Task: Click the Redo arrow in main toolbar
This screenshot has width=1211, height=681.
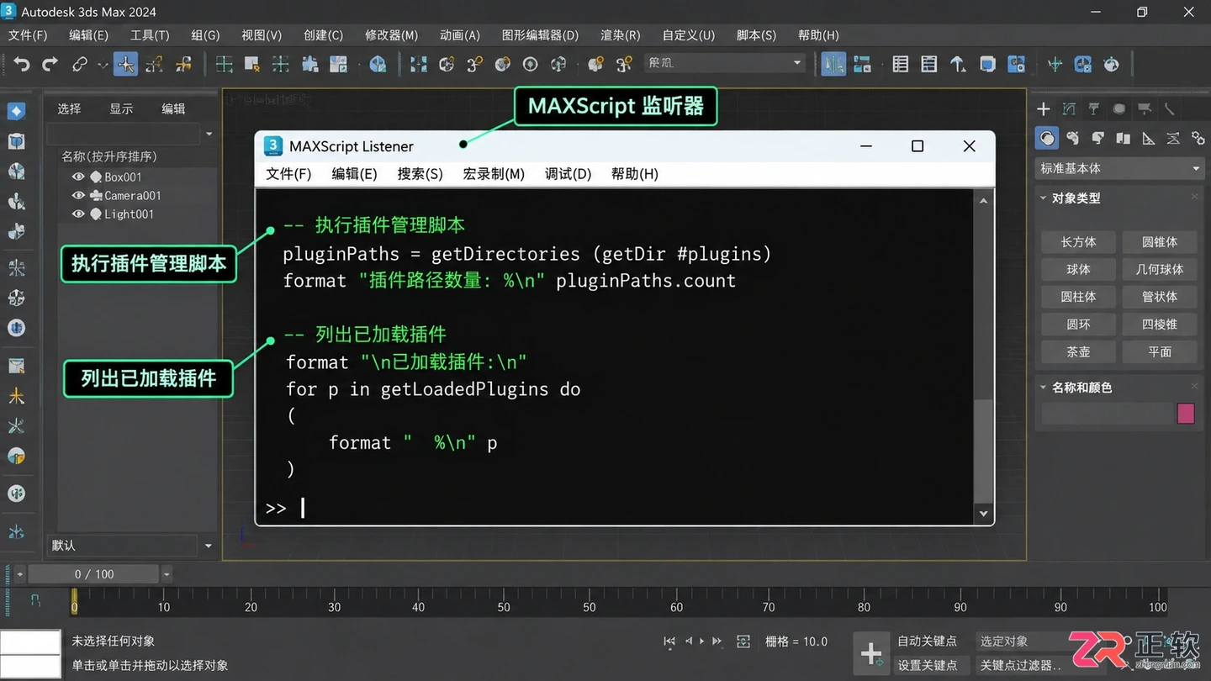Action: pyautogui.click(x=50, y=64)
